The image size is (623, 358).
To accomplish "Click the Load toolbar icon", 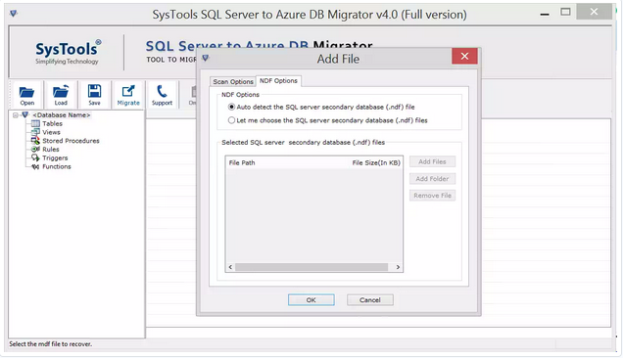I will pos(61,95).
